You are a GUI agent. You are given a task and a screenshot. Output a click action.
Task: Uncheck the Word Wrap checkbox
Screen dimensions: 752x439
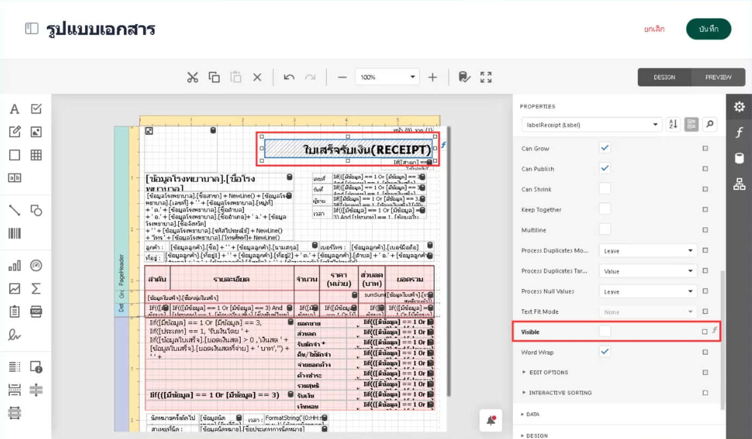pyautogui.click(x=605, y=352)
